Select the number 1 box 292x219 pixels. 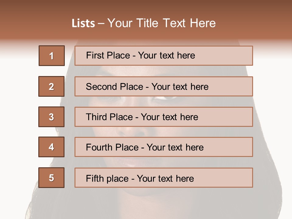point(51,56)
